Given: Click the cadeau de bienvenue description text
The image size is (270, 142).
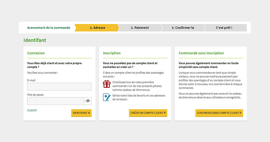Looking at the screenshot, I should click(x=137, y=86).
